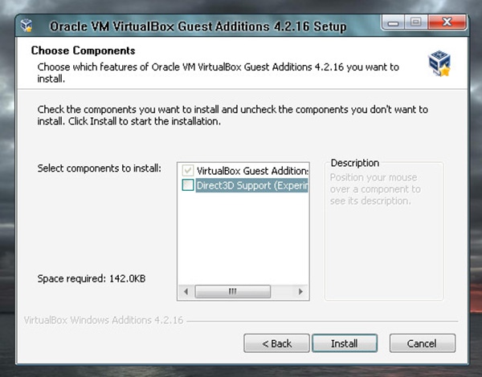Enable the Direct3D Support checkbox
The height and width of the screenshot is (377, 482).
(x=188, y=186)
